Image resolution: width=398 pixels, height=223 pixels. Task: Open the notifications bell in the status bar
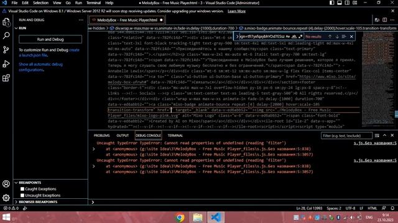(392, 208)
